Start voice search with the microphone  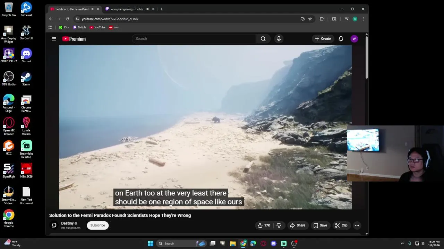pos(279,39)
